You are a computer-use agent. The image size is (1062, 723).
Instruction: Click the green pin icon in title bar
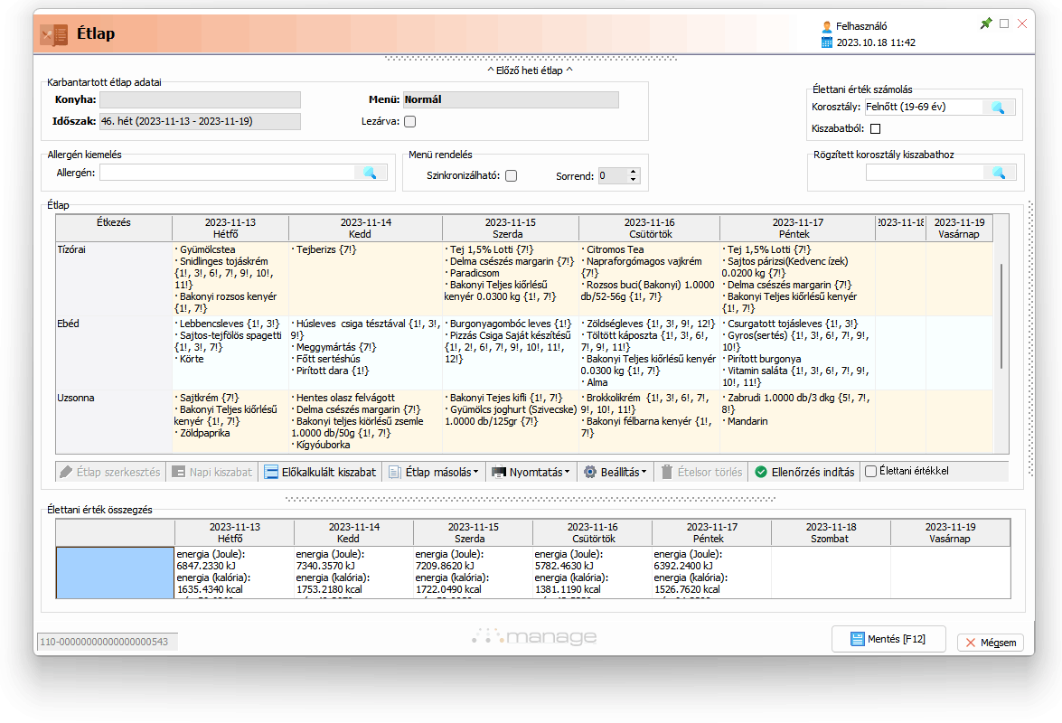(986, 23)
